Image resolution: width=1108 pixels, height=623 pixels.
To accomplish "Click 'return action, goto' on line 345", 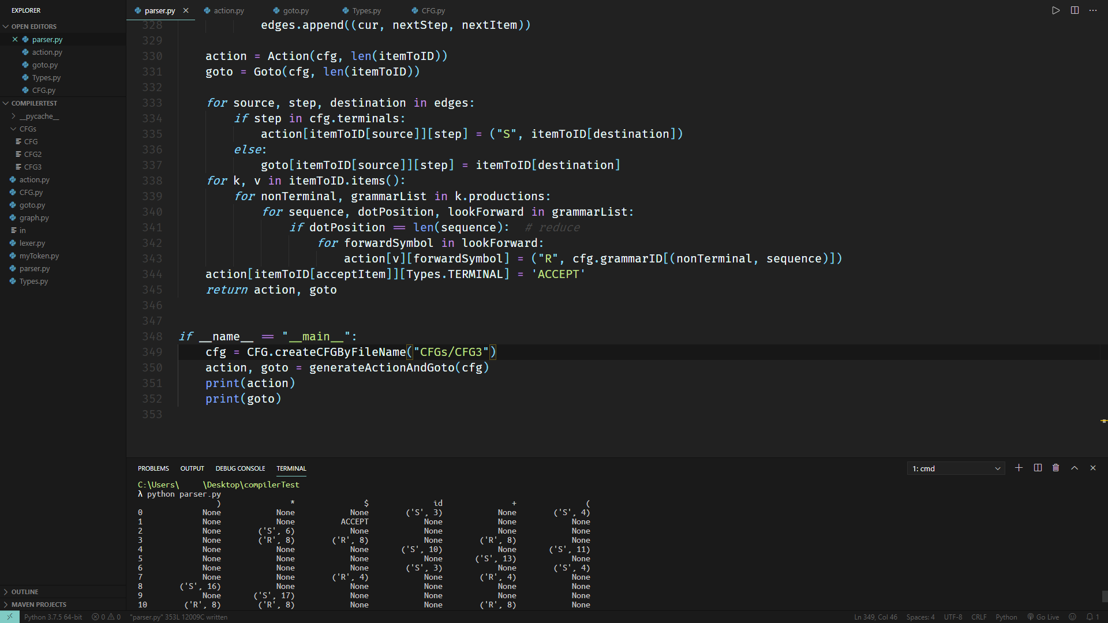I will coord(271,290).
